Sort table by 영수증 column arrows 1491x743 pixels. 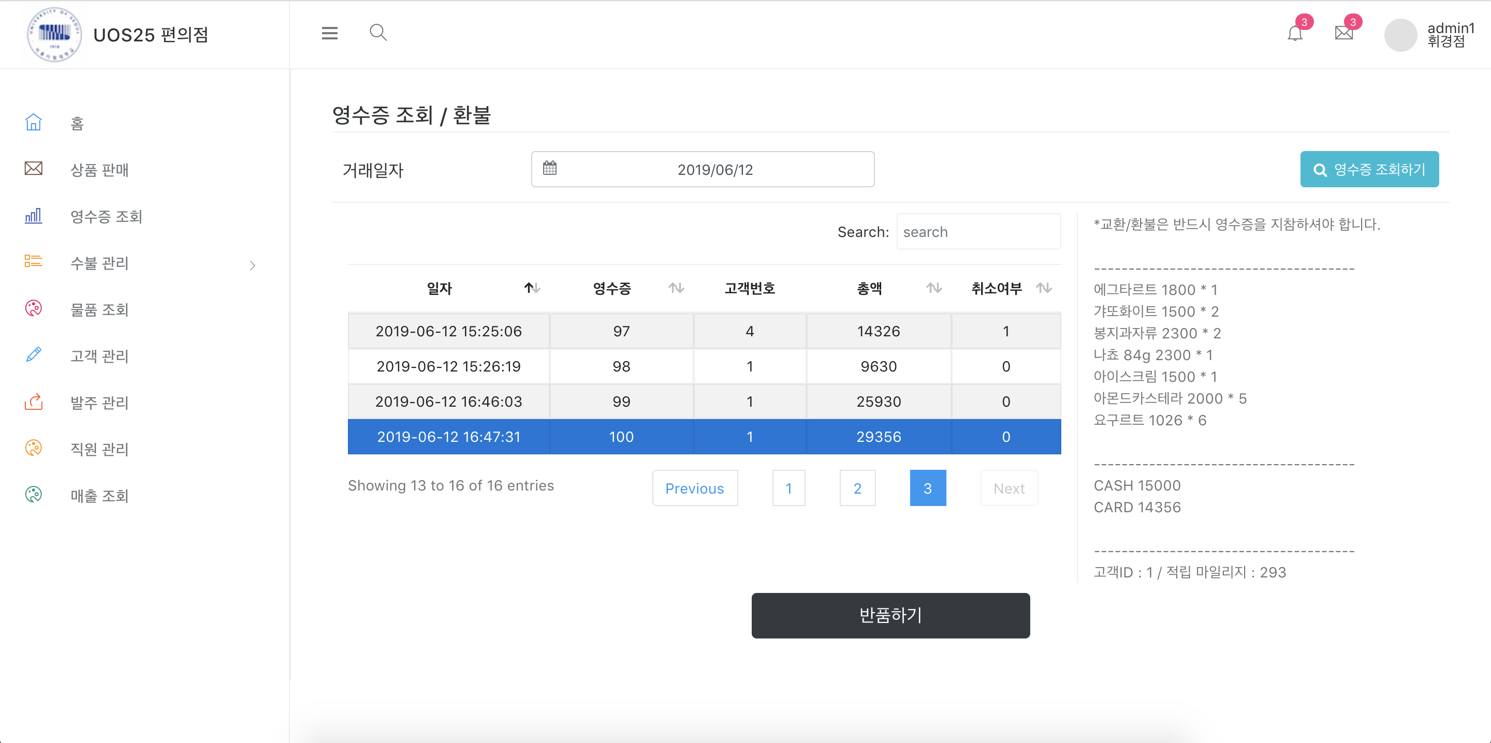(x=676, y=288)
